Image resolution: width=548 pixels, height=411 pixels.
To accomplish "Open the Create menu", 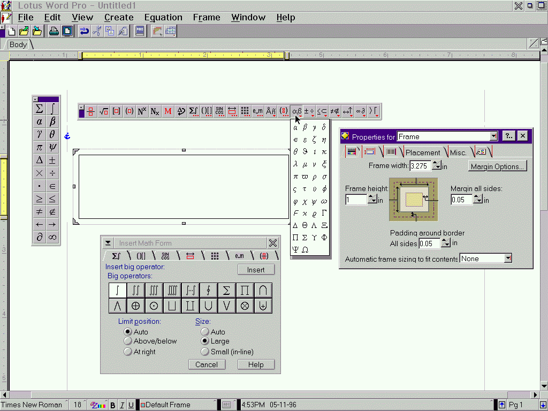I will coord(119,17).
